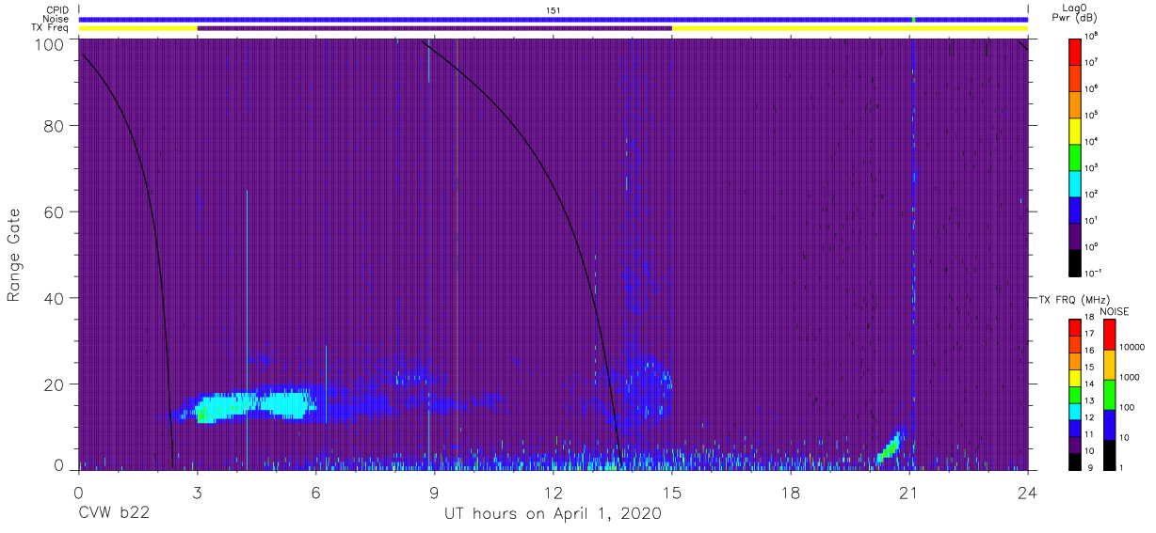Click the 'TX Freq' row label
The image size is (1156, 533).
click(x=52, y=28)
